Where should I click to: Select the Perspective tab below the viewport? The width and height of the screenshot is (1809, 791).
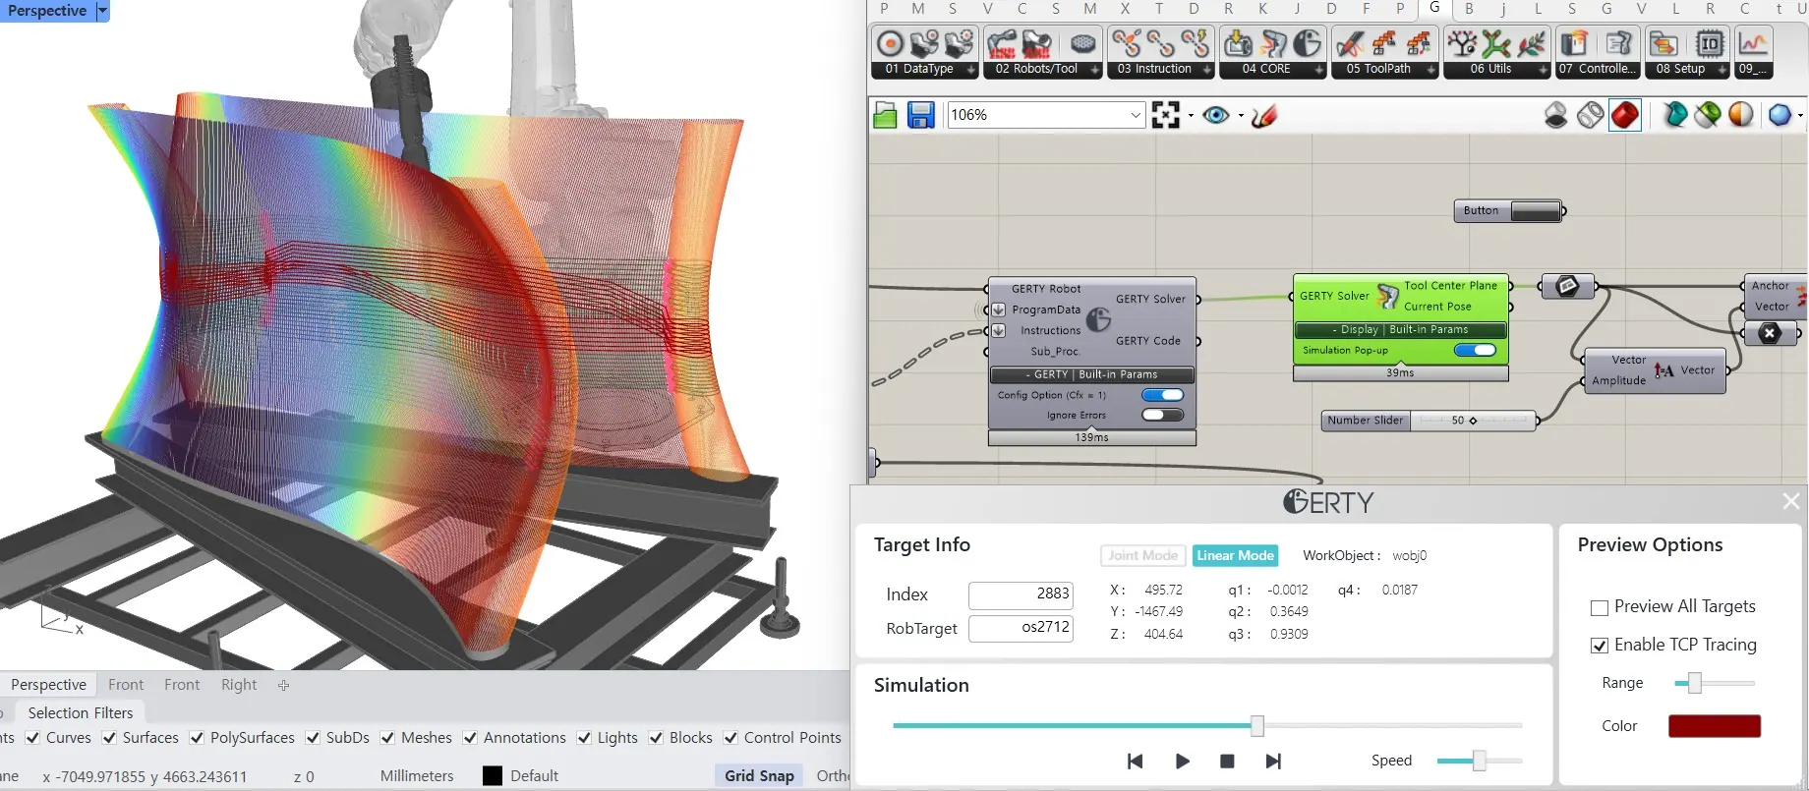tap(48, 685)
